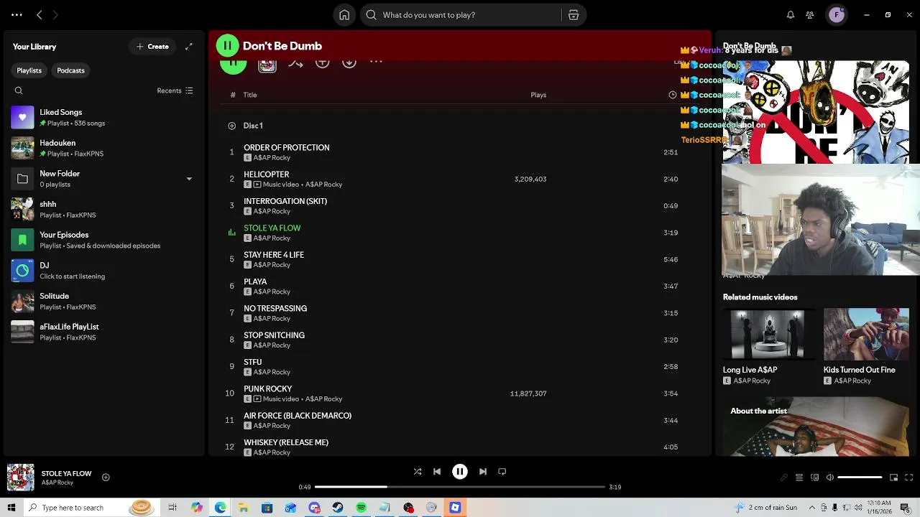Screen dimensions: 920x517
Task: Open the notifications bell (What's New)
Action: pos(791,15)
